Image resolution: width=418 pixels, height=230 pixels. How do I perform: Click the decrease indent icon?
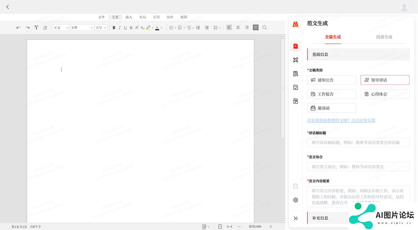[198, 28]
